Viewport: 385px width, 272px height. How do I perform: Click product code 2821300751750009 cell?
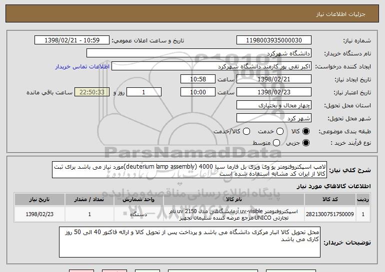pos(330,214)
